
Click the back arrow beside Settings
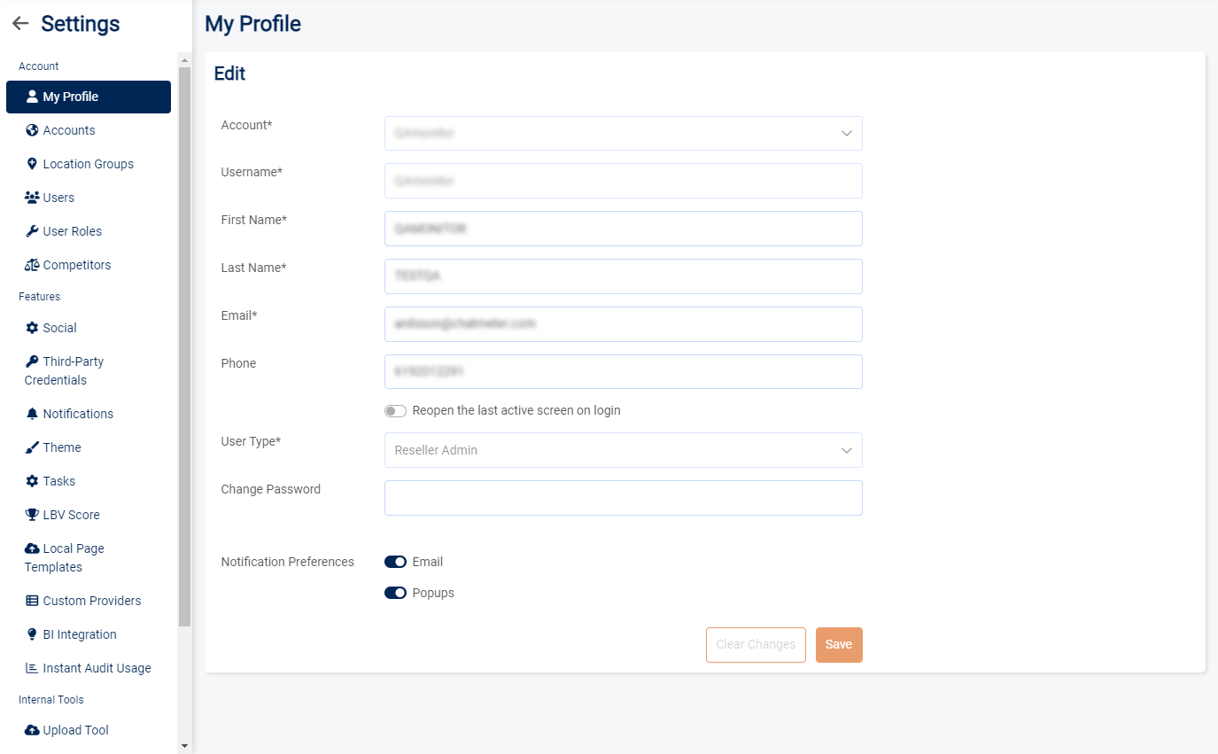(20, 24)
